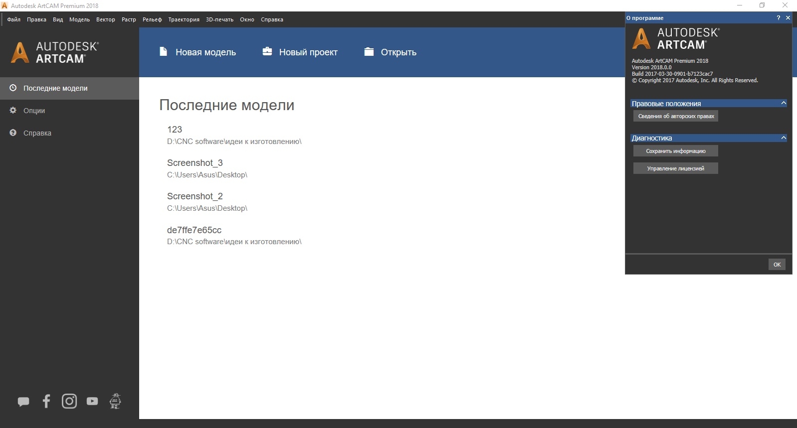The height and width of the screenshot is (428, 797).
Task: Click the gear icon beside Опции
Action: [x=13, y=110]
